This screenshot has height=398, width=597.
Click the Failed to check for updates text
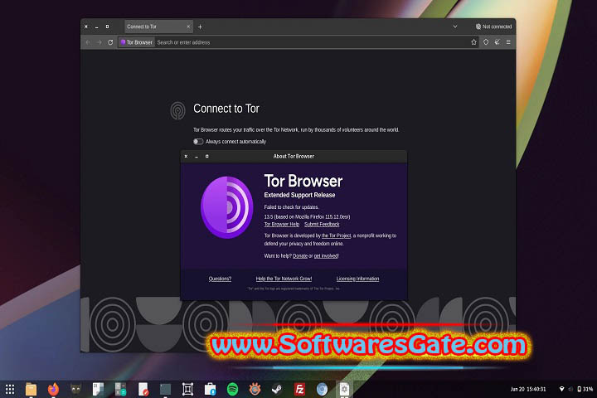click(x=291, y=207)
